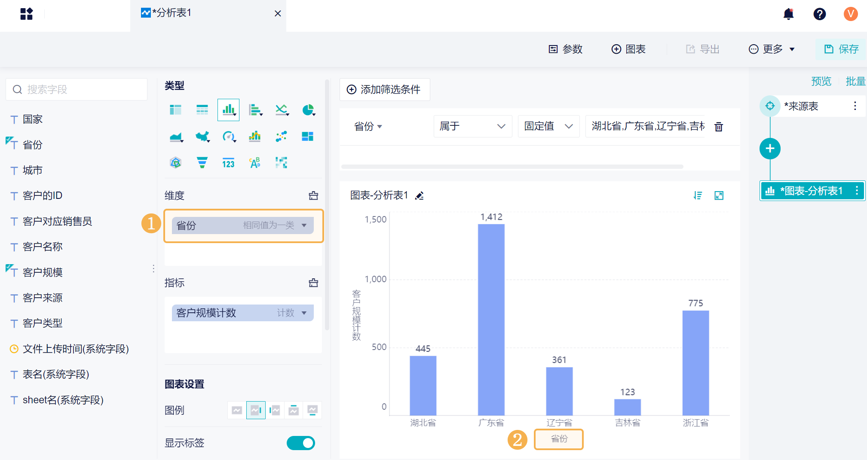The height and width of the screenshot is (460, 867).
Task: Select the gauge chart type icon
Action: coord(228,137)
